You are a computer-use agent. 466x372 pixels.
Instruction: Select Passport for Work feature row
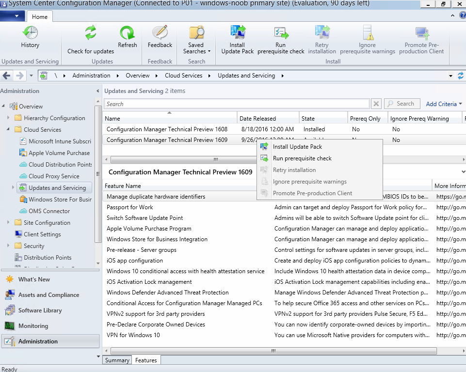(284, 207)
